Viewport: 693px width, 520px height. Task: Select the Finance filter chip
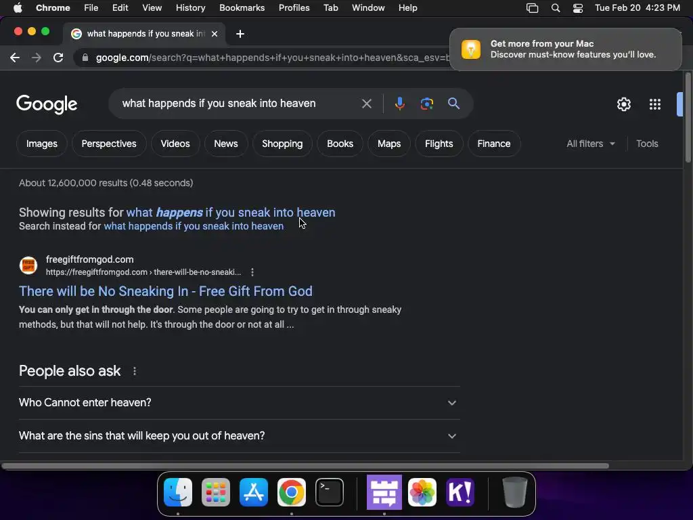[493, 144]
